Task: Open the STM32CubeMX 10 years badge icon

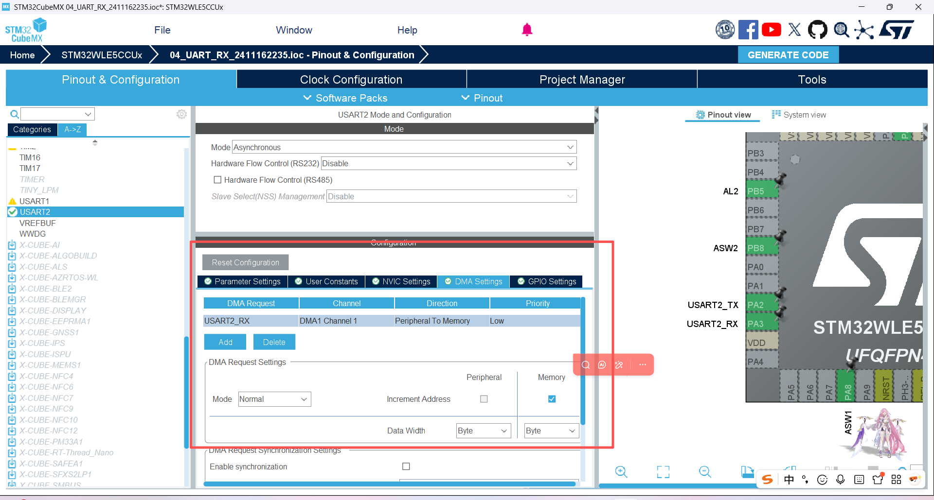Action: (x=725, y=30)
